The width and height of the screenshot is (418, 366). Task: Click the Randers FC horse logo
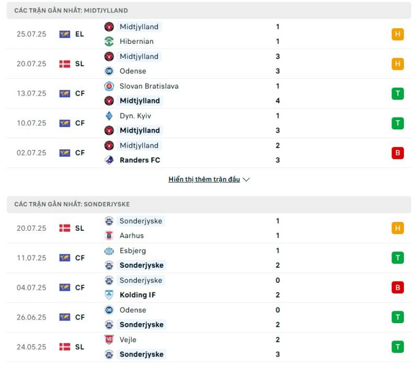109,160
